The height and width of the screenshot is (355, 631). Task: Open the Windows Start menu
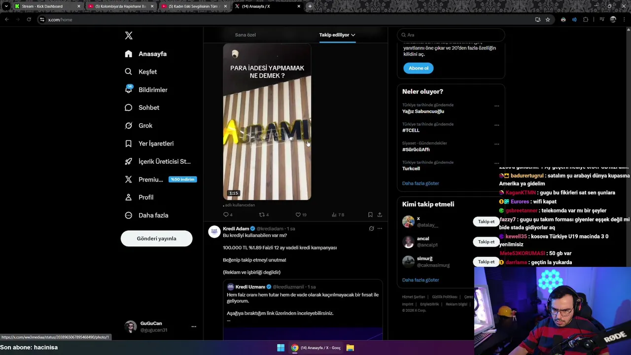pos(280,348)
